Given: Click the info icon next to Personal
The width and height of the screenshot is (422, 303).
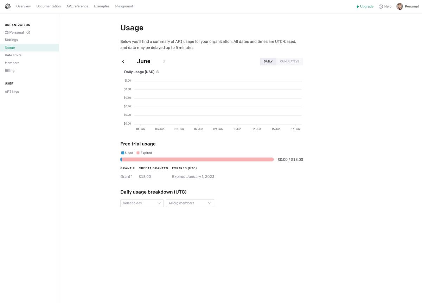Looking at the screenshot, I should pos(28,32).
